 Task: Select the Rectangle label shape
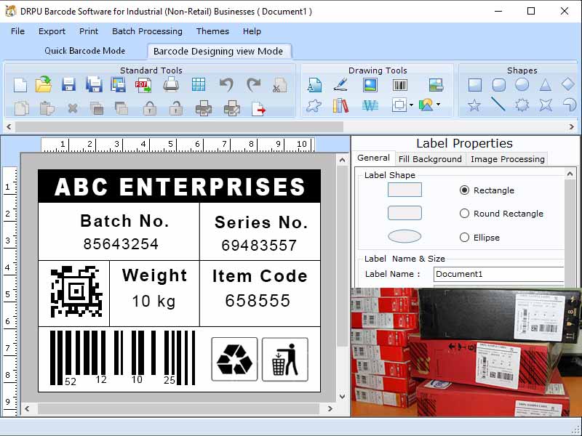click(465, 190)
